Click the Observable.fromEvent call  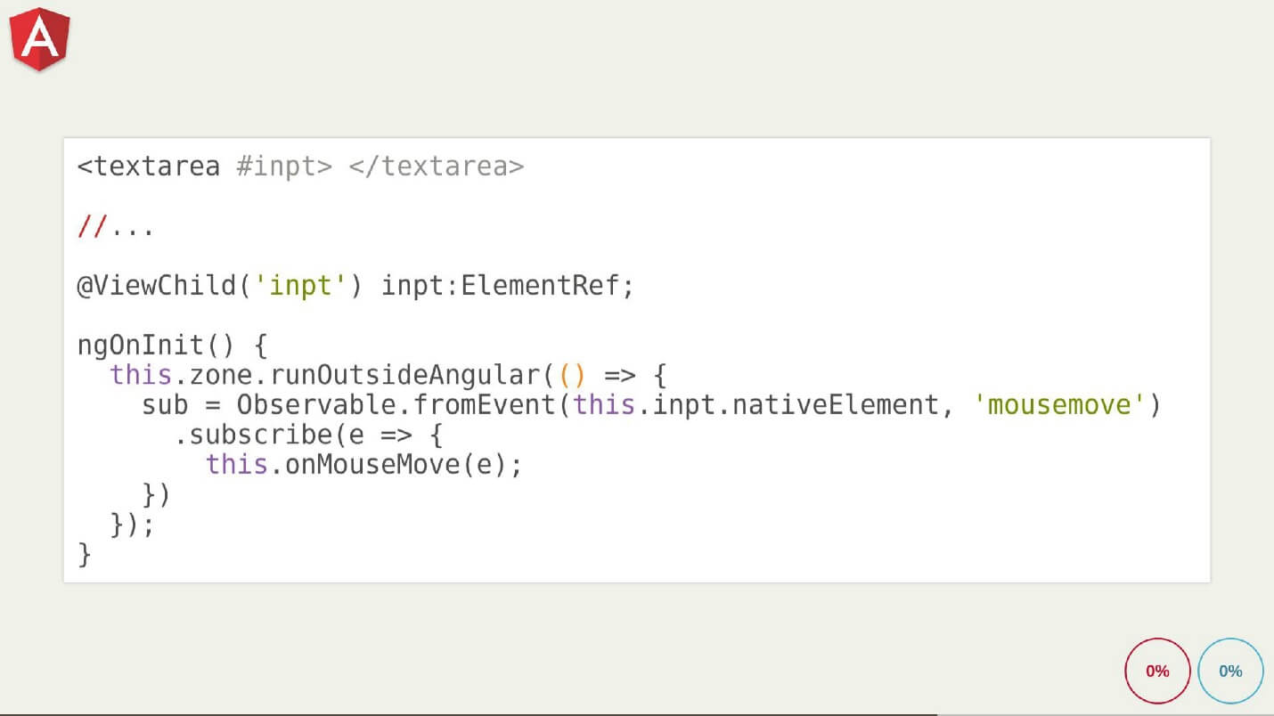pyautogui.click(x=394, y=405)
